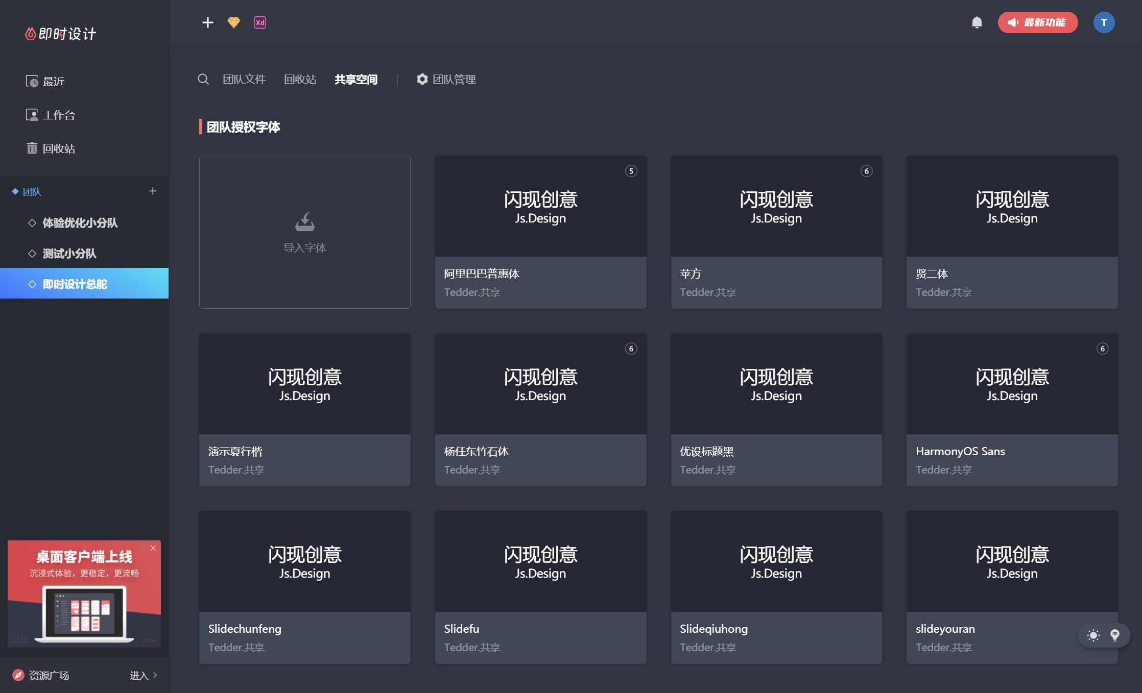Click the lightbulb tips icon
Screen dimensions: 1142x693
[1115, 635]
